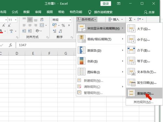Click the insert function fx icon

[10, 45]
